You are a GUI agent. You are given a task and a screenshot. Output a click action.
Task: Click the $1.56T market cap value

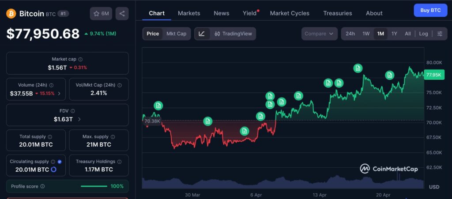[x=57, y=67]
